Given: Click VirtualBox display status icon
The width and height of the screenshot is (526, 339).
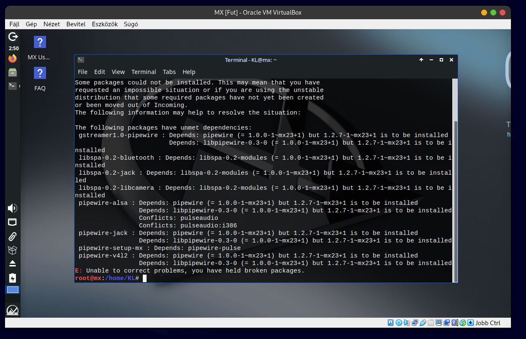Looking at the screenshot, I should (x=438, y=323).
